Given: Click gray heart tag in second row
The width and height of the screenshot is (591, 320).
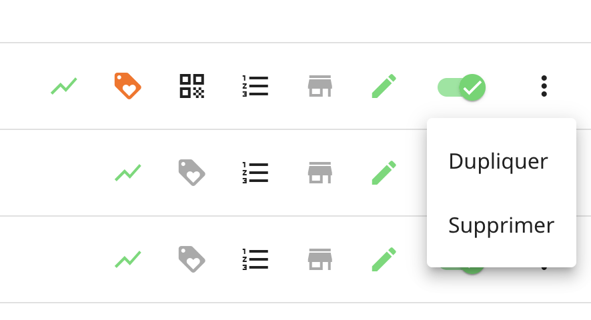Looking at the screenshot, I should [x=192, y=173].
